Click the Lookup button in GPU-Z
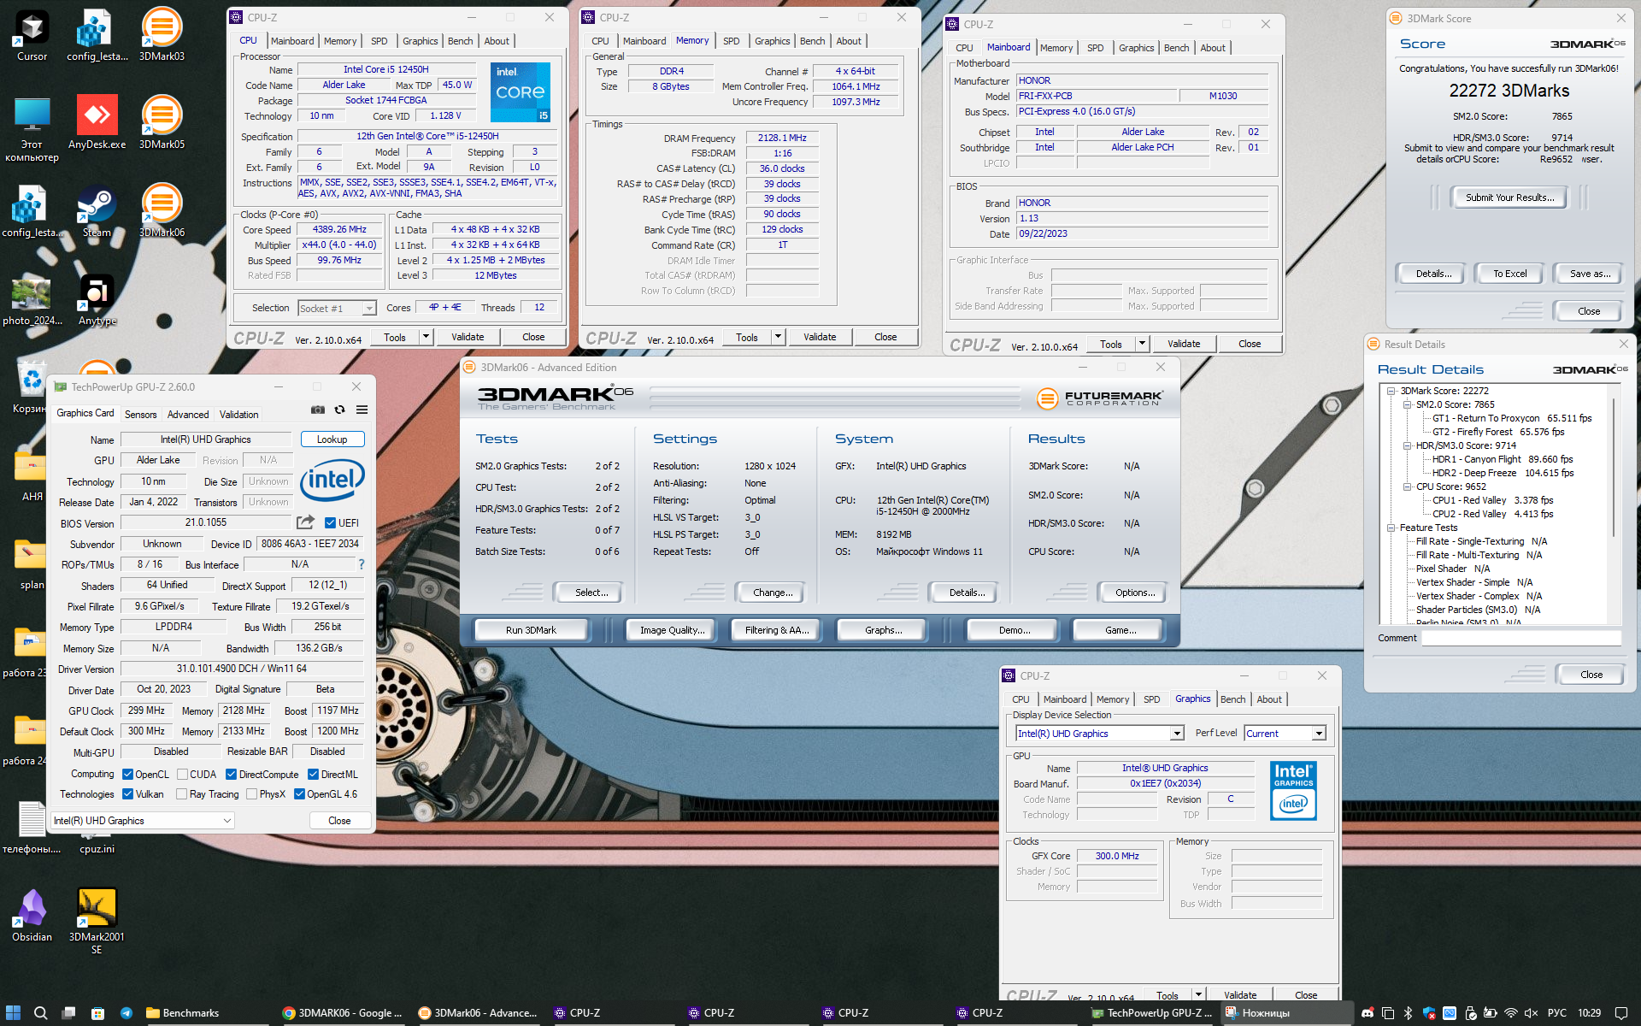The height and width of the screenshot is (1026, 1641). tap(332, 439)
